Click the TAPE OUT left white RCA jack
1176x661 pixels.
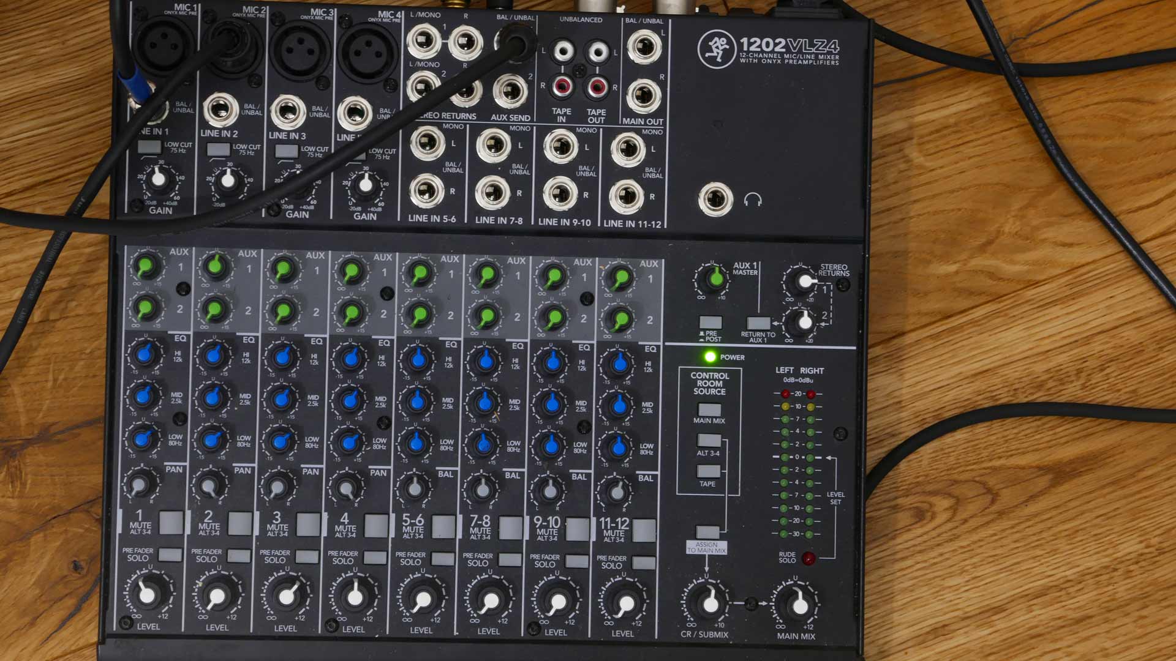tap(598, 52)
